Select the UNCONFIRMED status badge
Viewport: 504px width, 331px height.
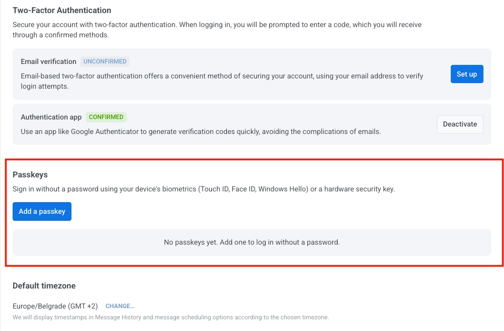pos(105,61)
